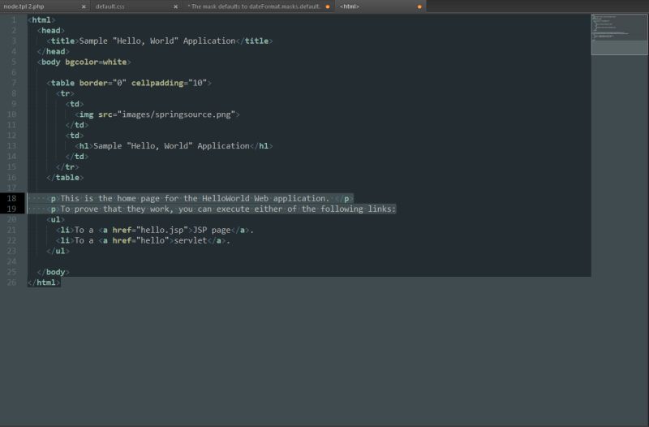Click line number 26 in gutter
The width and height of the screenshot is (649, 427).
pyautogui.click(x=11, y=283)
